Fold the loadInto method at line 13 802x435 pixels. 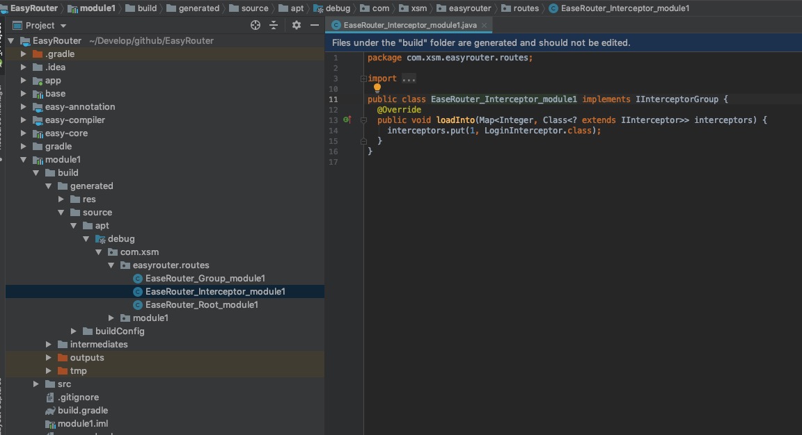coord(363,120)
